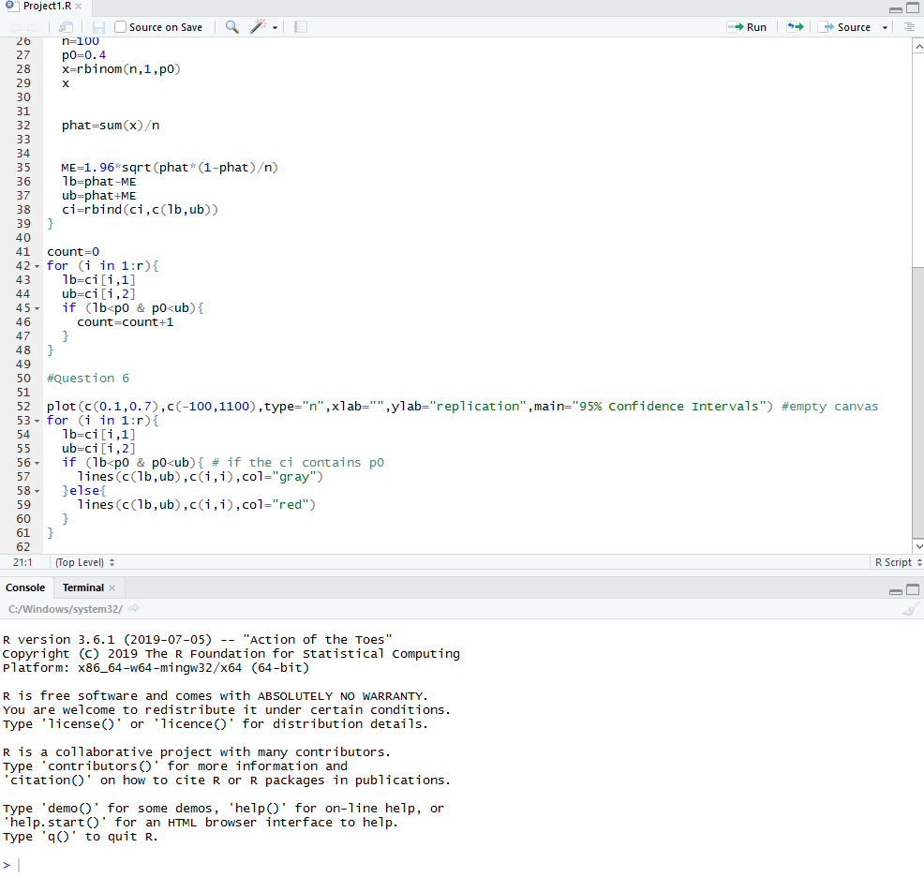The image size is (924, 892).
Task: Open Find/Replace with the magnifier icon
Action: tap(231, 26)
